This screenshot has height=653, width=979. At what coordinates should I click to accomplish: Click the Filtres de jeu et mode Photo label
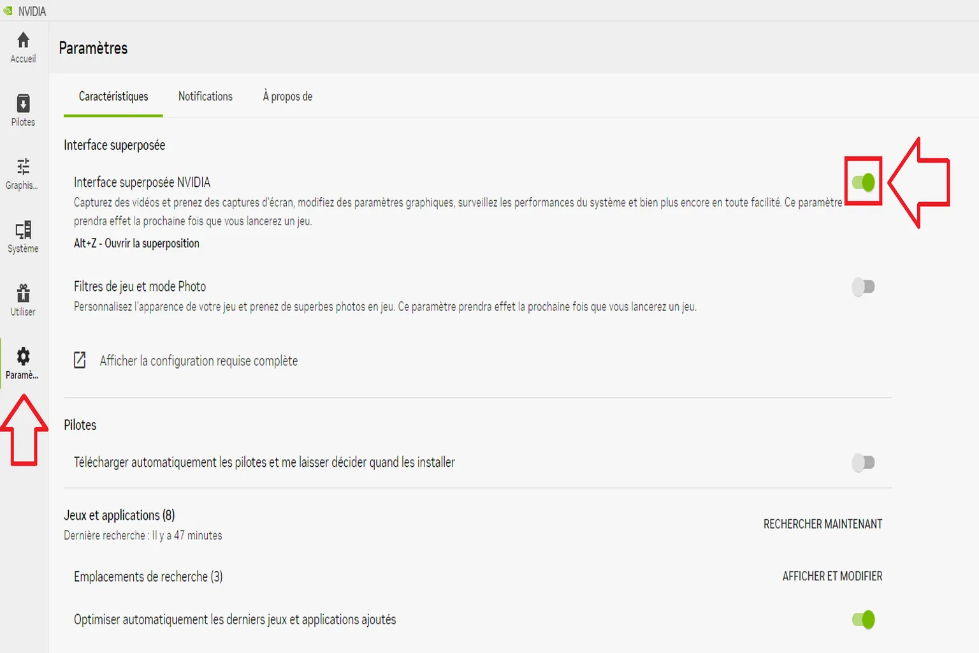140,287
